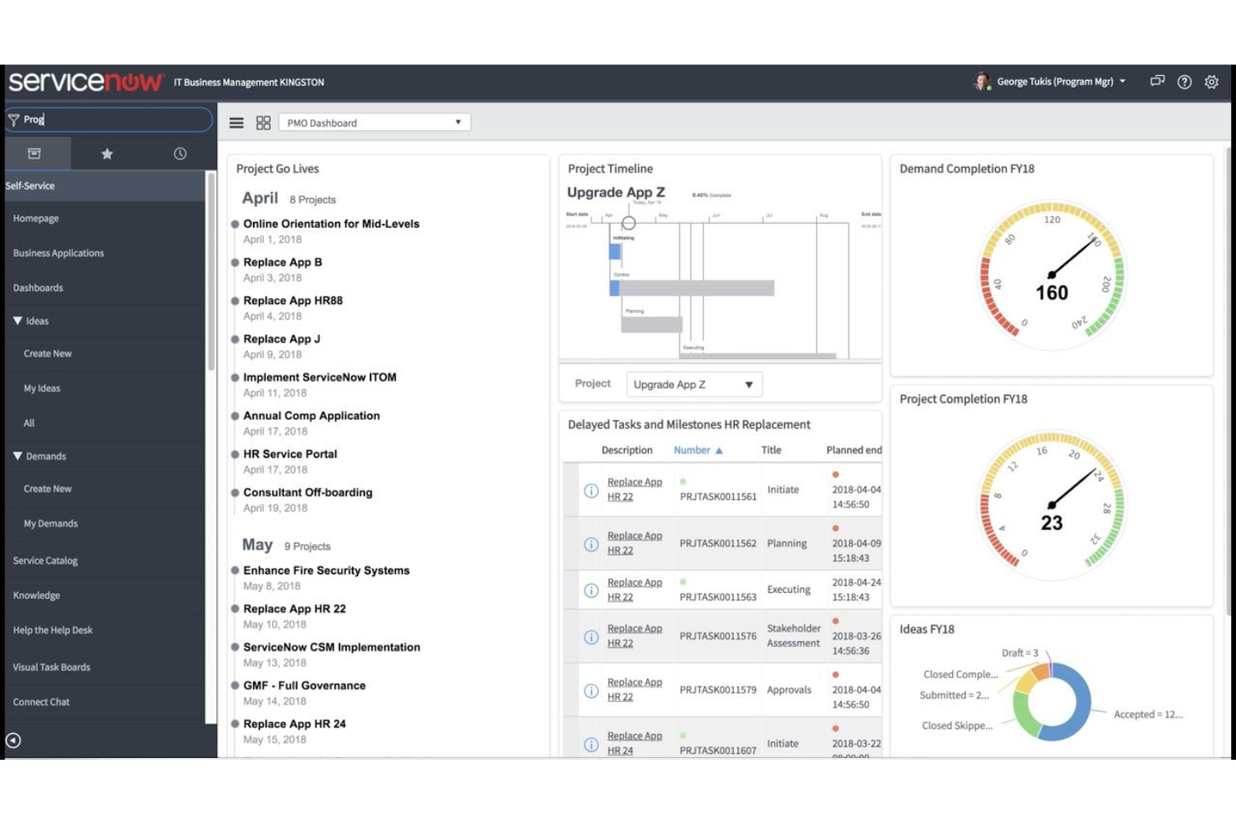Open the settings gear icon
This screenshot has width=1236, height=824.
coord(1212,82)
